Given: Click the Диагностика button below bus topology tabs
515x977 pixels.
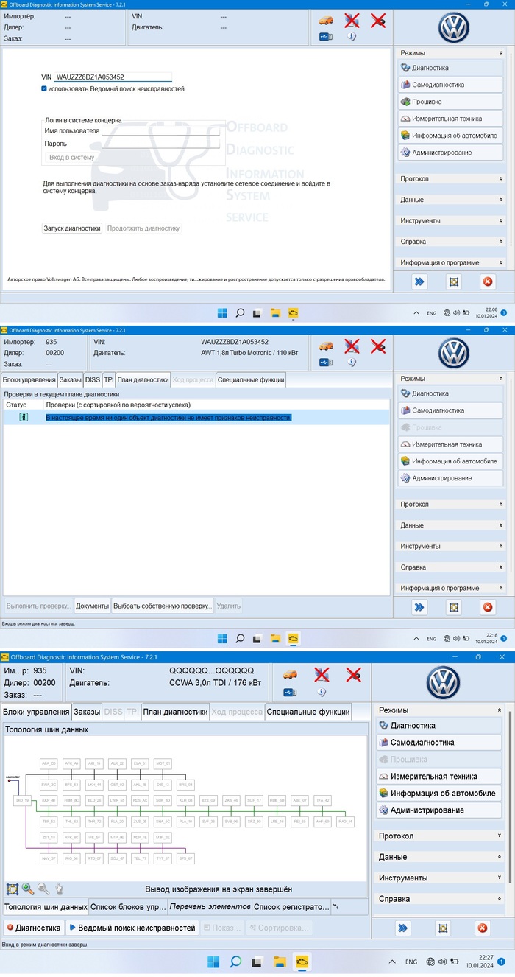Looking at the screenshot, I should 33,928.
